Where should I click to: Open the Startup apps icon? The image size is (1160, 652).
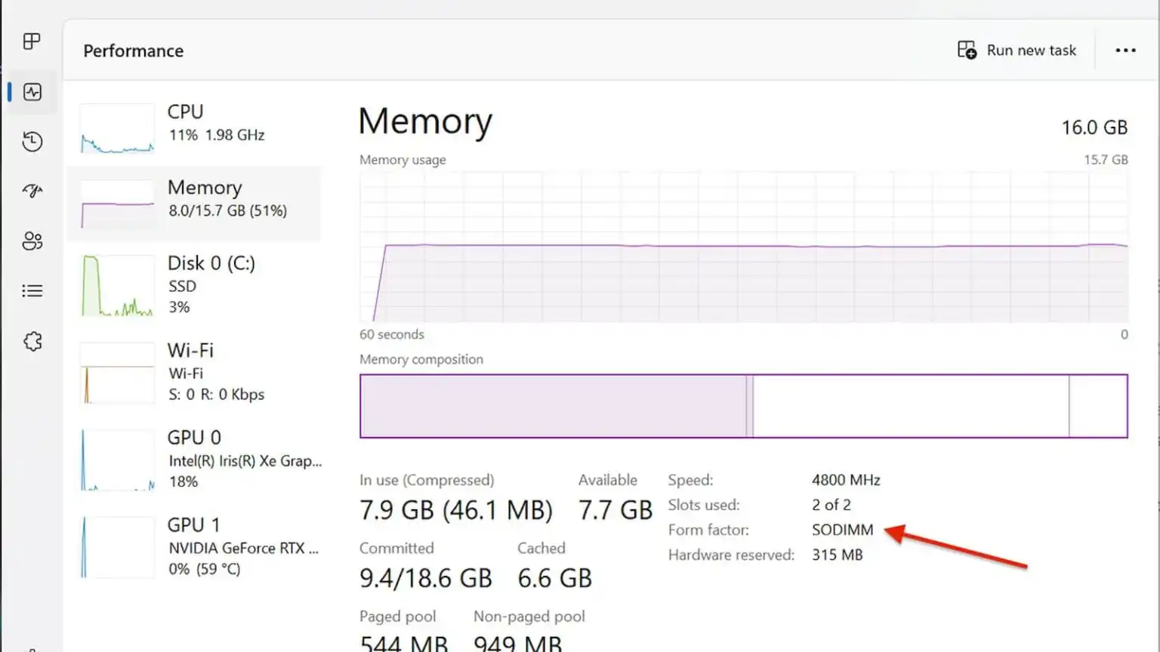point(32,191)
